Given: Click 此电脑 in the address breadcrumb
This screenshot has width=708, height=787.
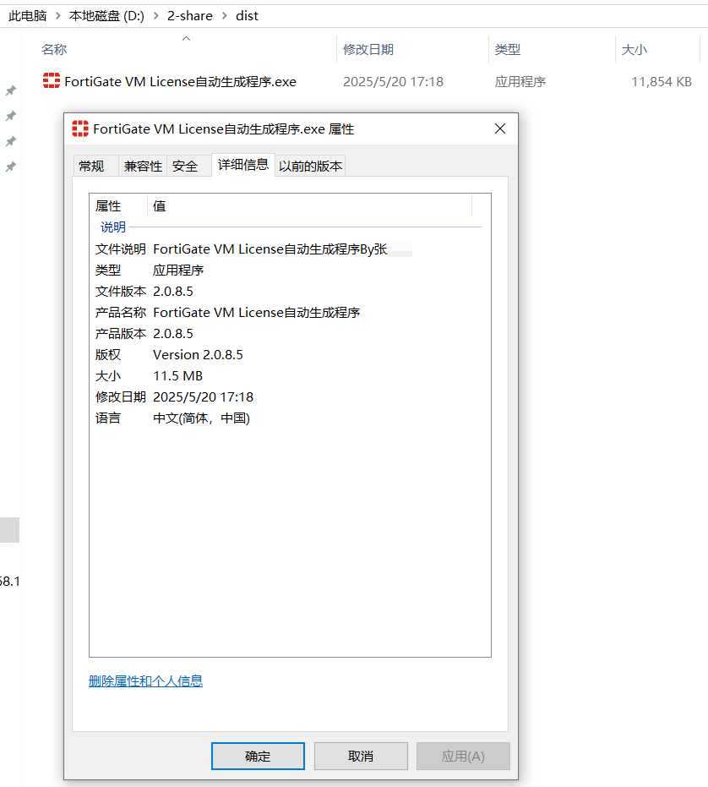Looking at the screenshot, I should coord(28,16).
